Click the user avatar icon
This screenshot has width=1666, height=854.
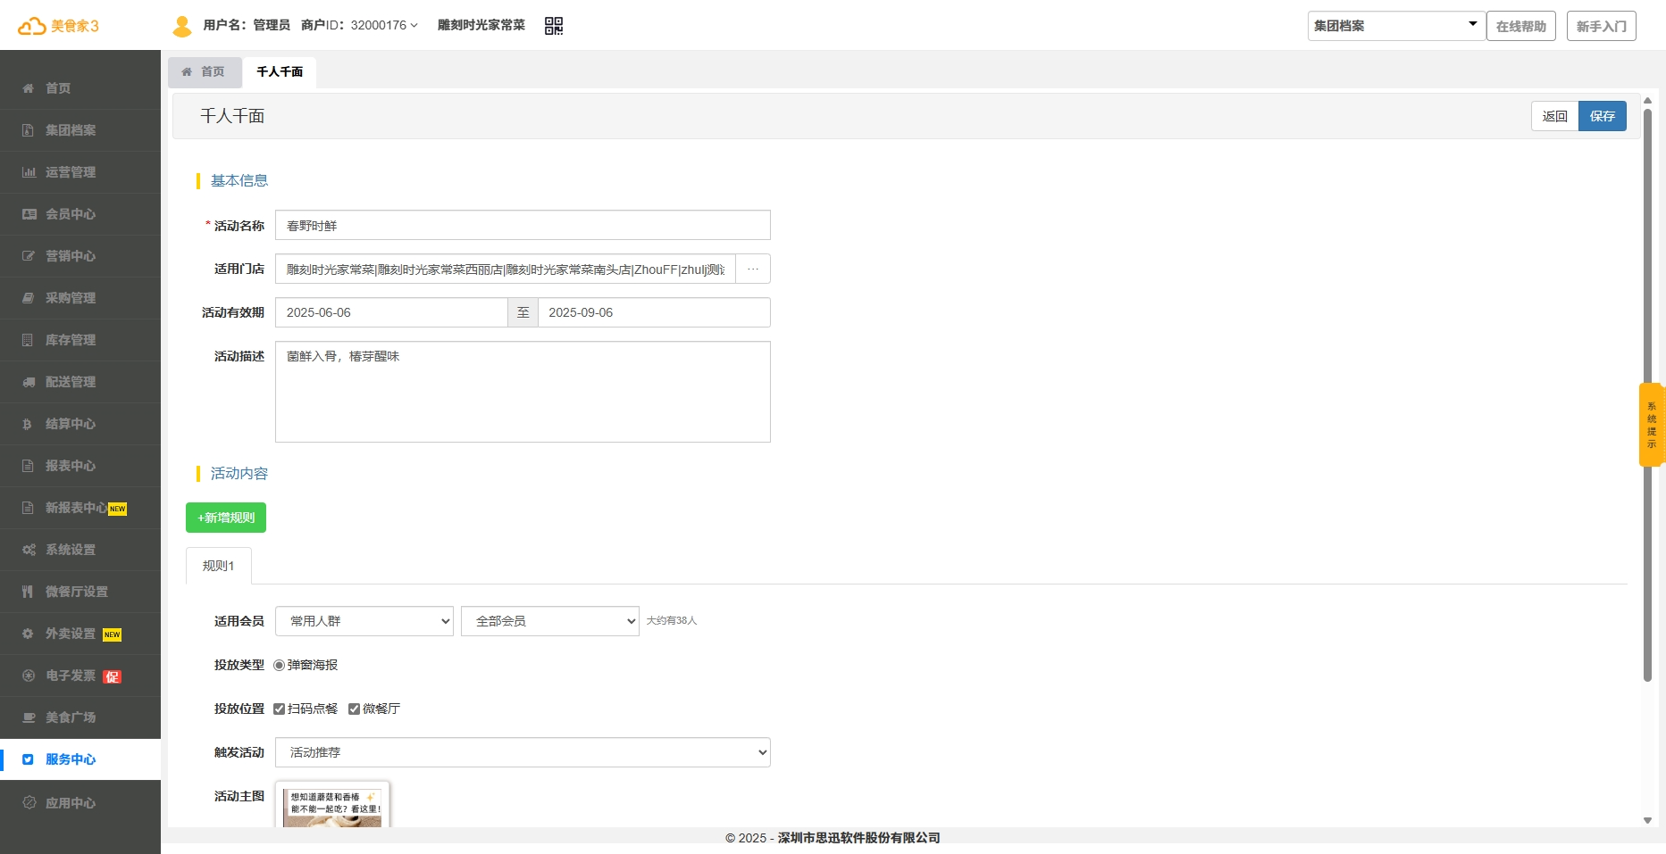182,26
